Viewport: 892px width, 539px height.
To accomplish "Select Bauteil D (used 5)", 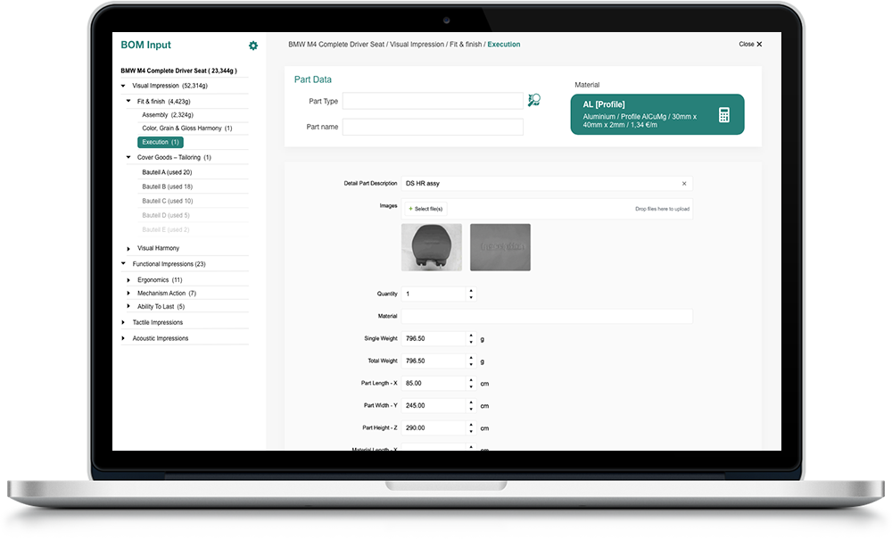I will pyautogui.click(x=166, y=215).
